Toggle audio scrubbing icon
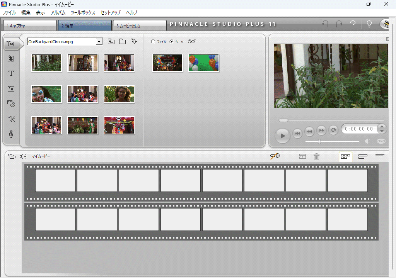The image size is (396, 278). 275,156
